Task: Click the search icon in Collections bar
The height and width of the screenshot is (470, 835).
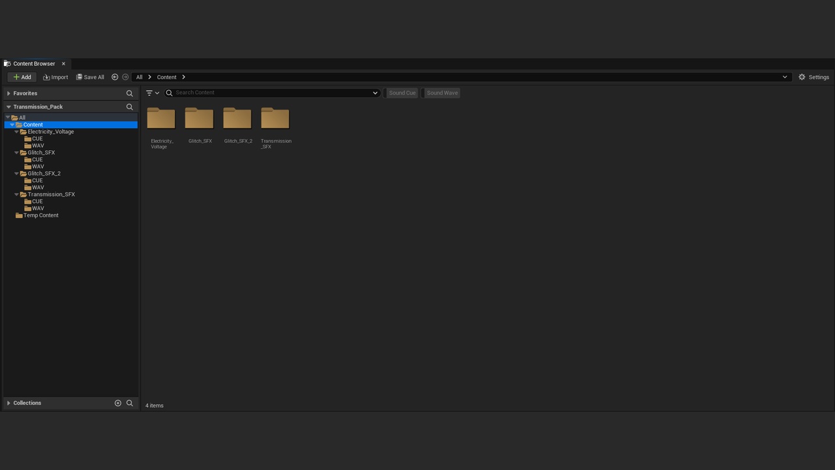Action: point(129,403)
